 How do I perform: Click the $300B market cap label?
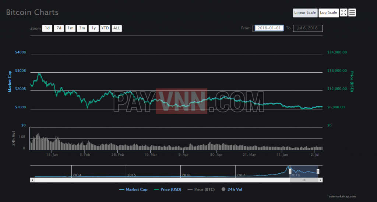click(21, 71)
